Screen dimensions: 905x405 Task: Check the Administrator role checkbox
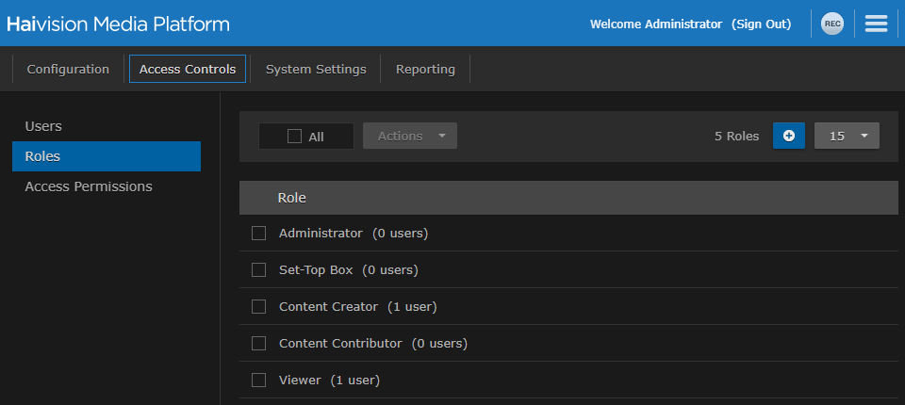click(x=258, y=233)
